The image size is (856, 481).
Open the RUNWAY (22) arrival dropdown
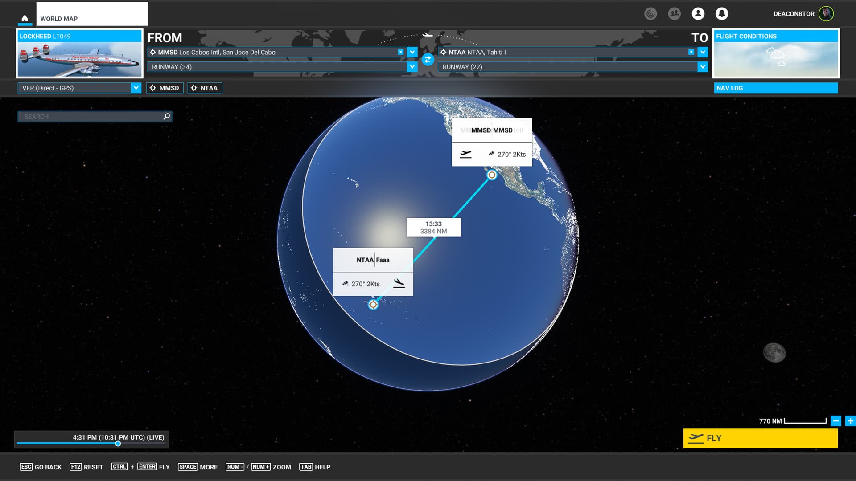(x=703, y=67)
